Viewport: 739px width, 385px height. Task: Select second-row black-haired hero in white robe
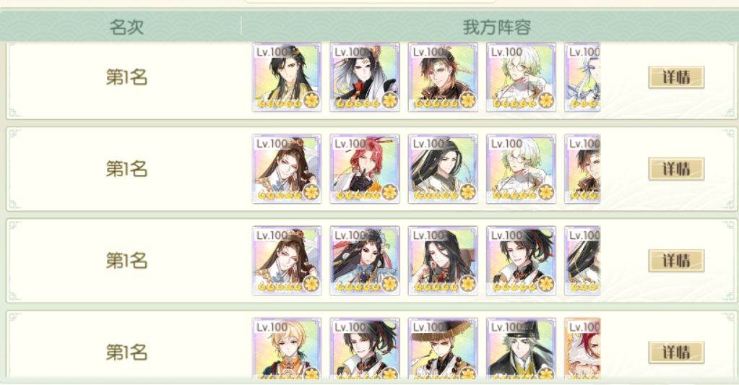coord(443,169)
